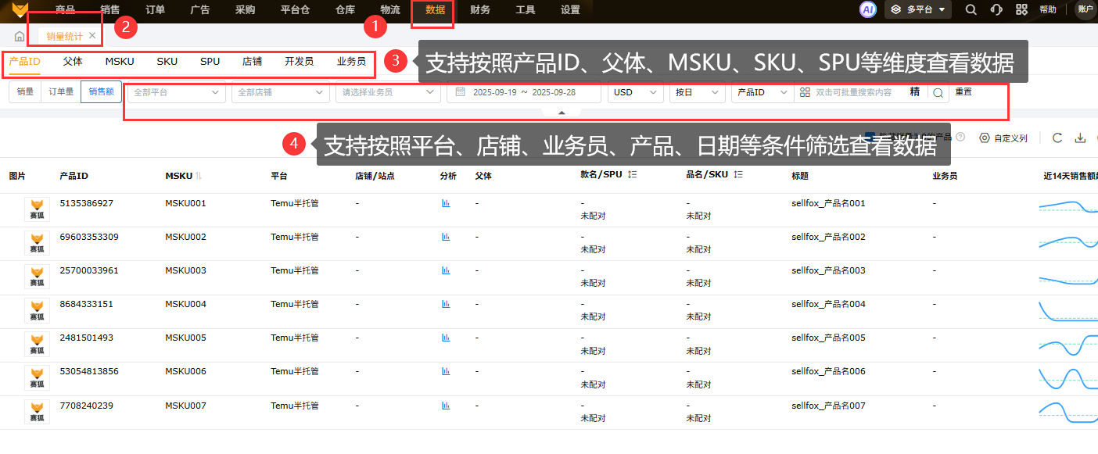Open the 全部店铺 dropdown
The image size is (1098, 454).
[281, 92]
